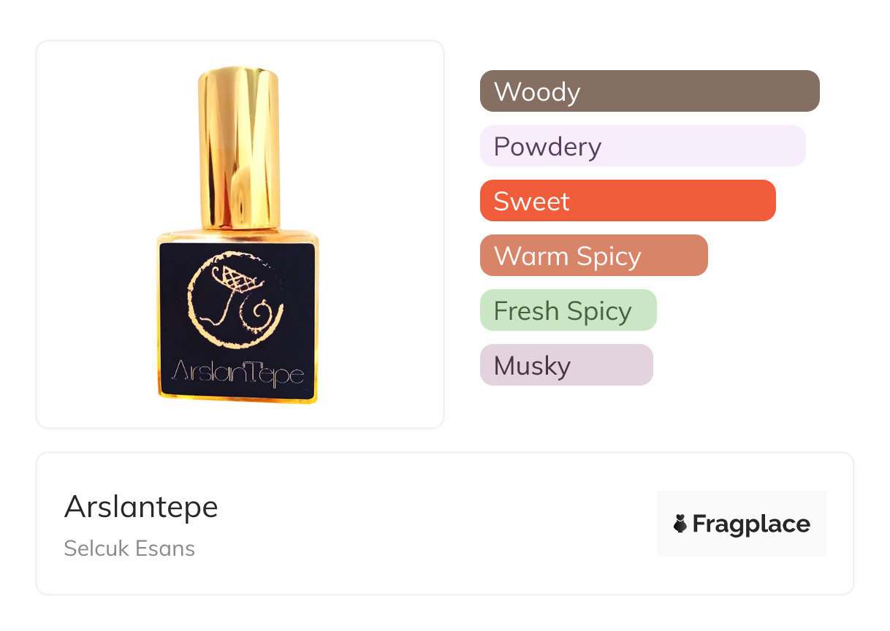Image resolution: width=890 pixels, height=631 pixels.
Task: Click the Arslantepe fragrance title
Action: [141, 507]
